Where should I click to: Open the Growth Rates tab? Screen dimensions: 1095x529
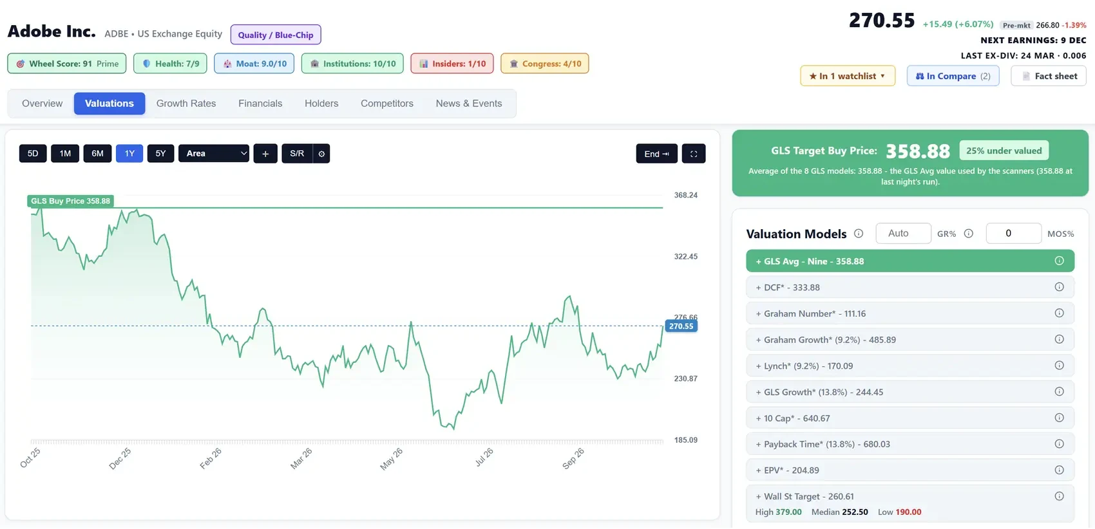pyautogui.click(x=186, y=104)
